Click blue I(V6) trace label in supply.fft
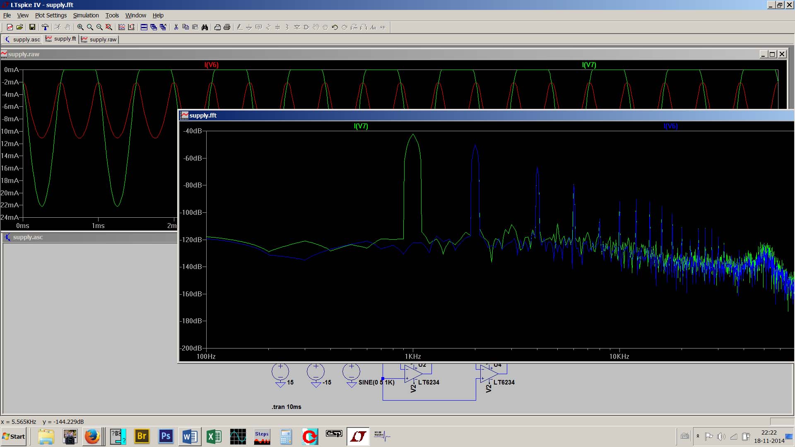The height and width of the screenshot is (447, 795). click(670, 126)
